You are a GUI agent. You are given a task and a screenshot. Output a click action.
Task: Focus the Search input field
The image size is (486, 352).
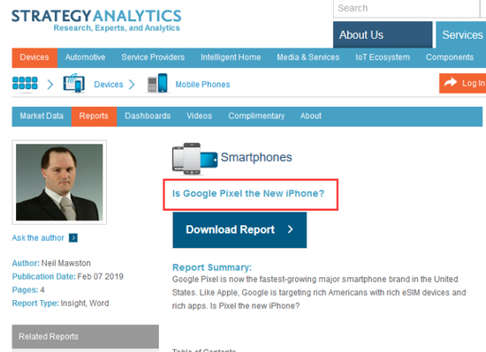coord(406,8)
